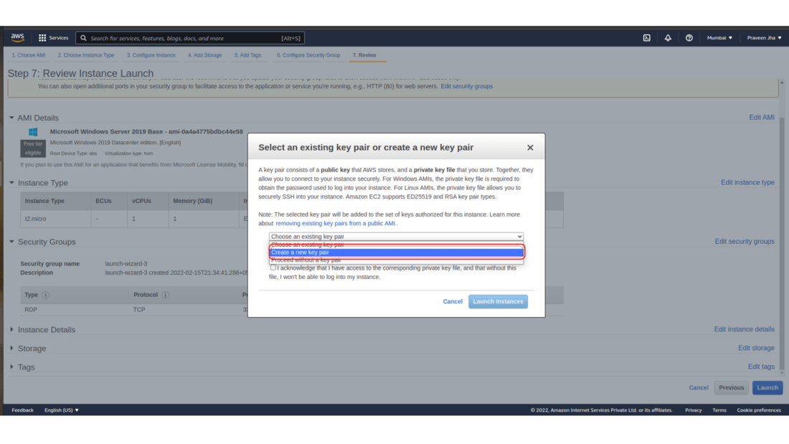The width and height of the screenshot is (789, 444).
Task: Collapse the Security Groups section
Action: (x=11, y=242)
